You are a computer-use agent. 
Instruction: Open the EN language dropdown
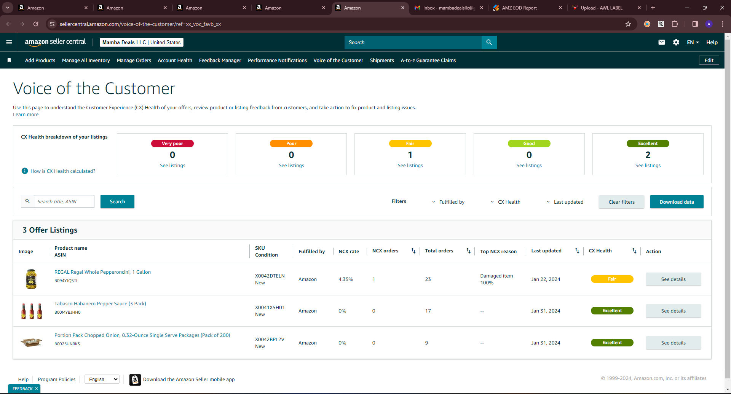(x=693, y=42)
